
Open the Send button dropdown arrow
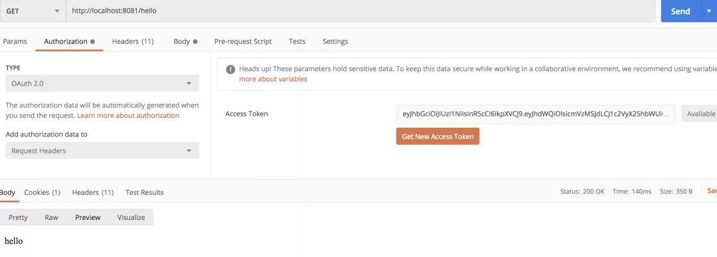click(x=709, y=11)
